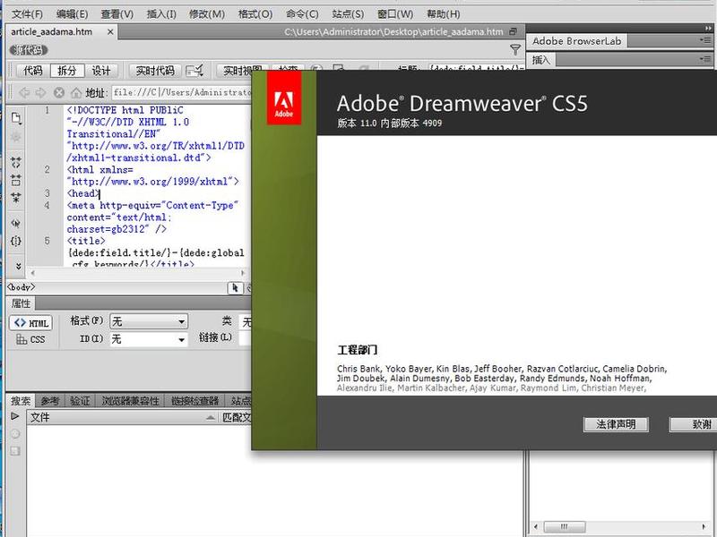Click the Expand All icon

click(x=16, y=198)
